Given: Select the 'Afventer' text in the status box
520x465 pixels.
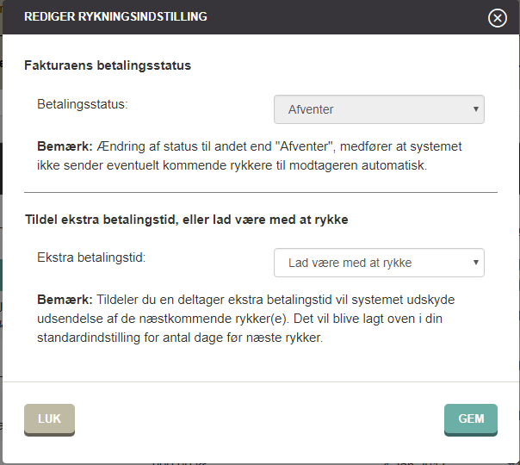Looking at the screenshot, I should (311, 109).
